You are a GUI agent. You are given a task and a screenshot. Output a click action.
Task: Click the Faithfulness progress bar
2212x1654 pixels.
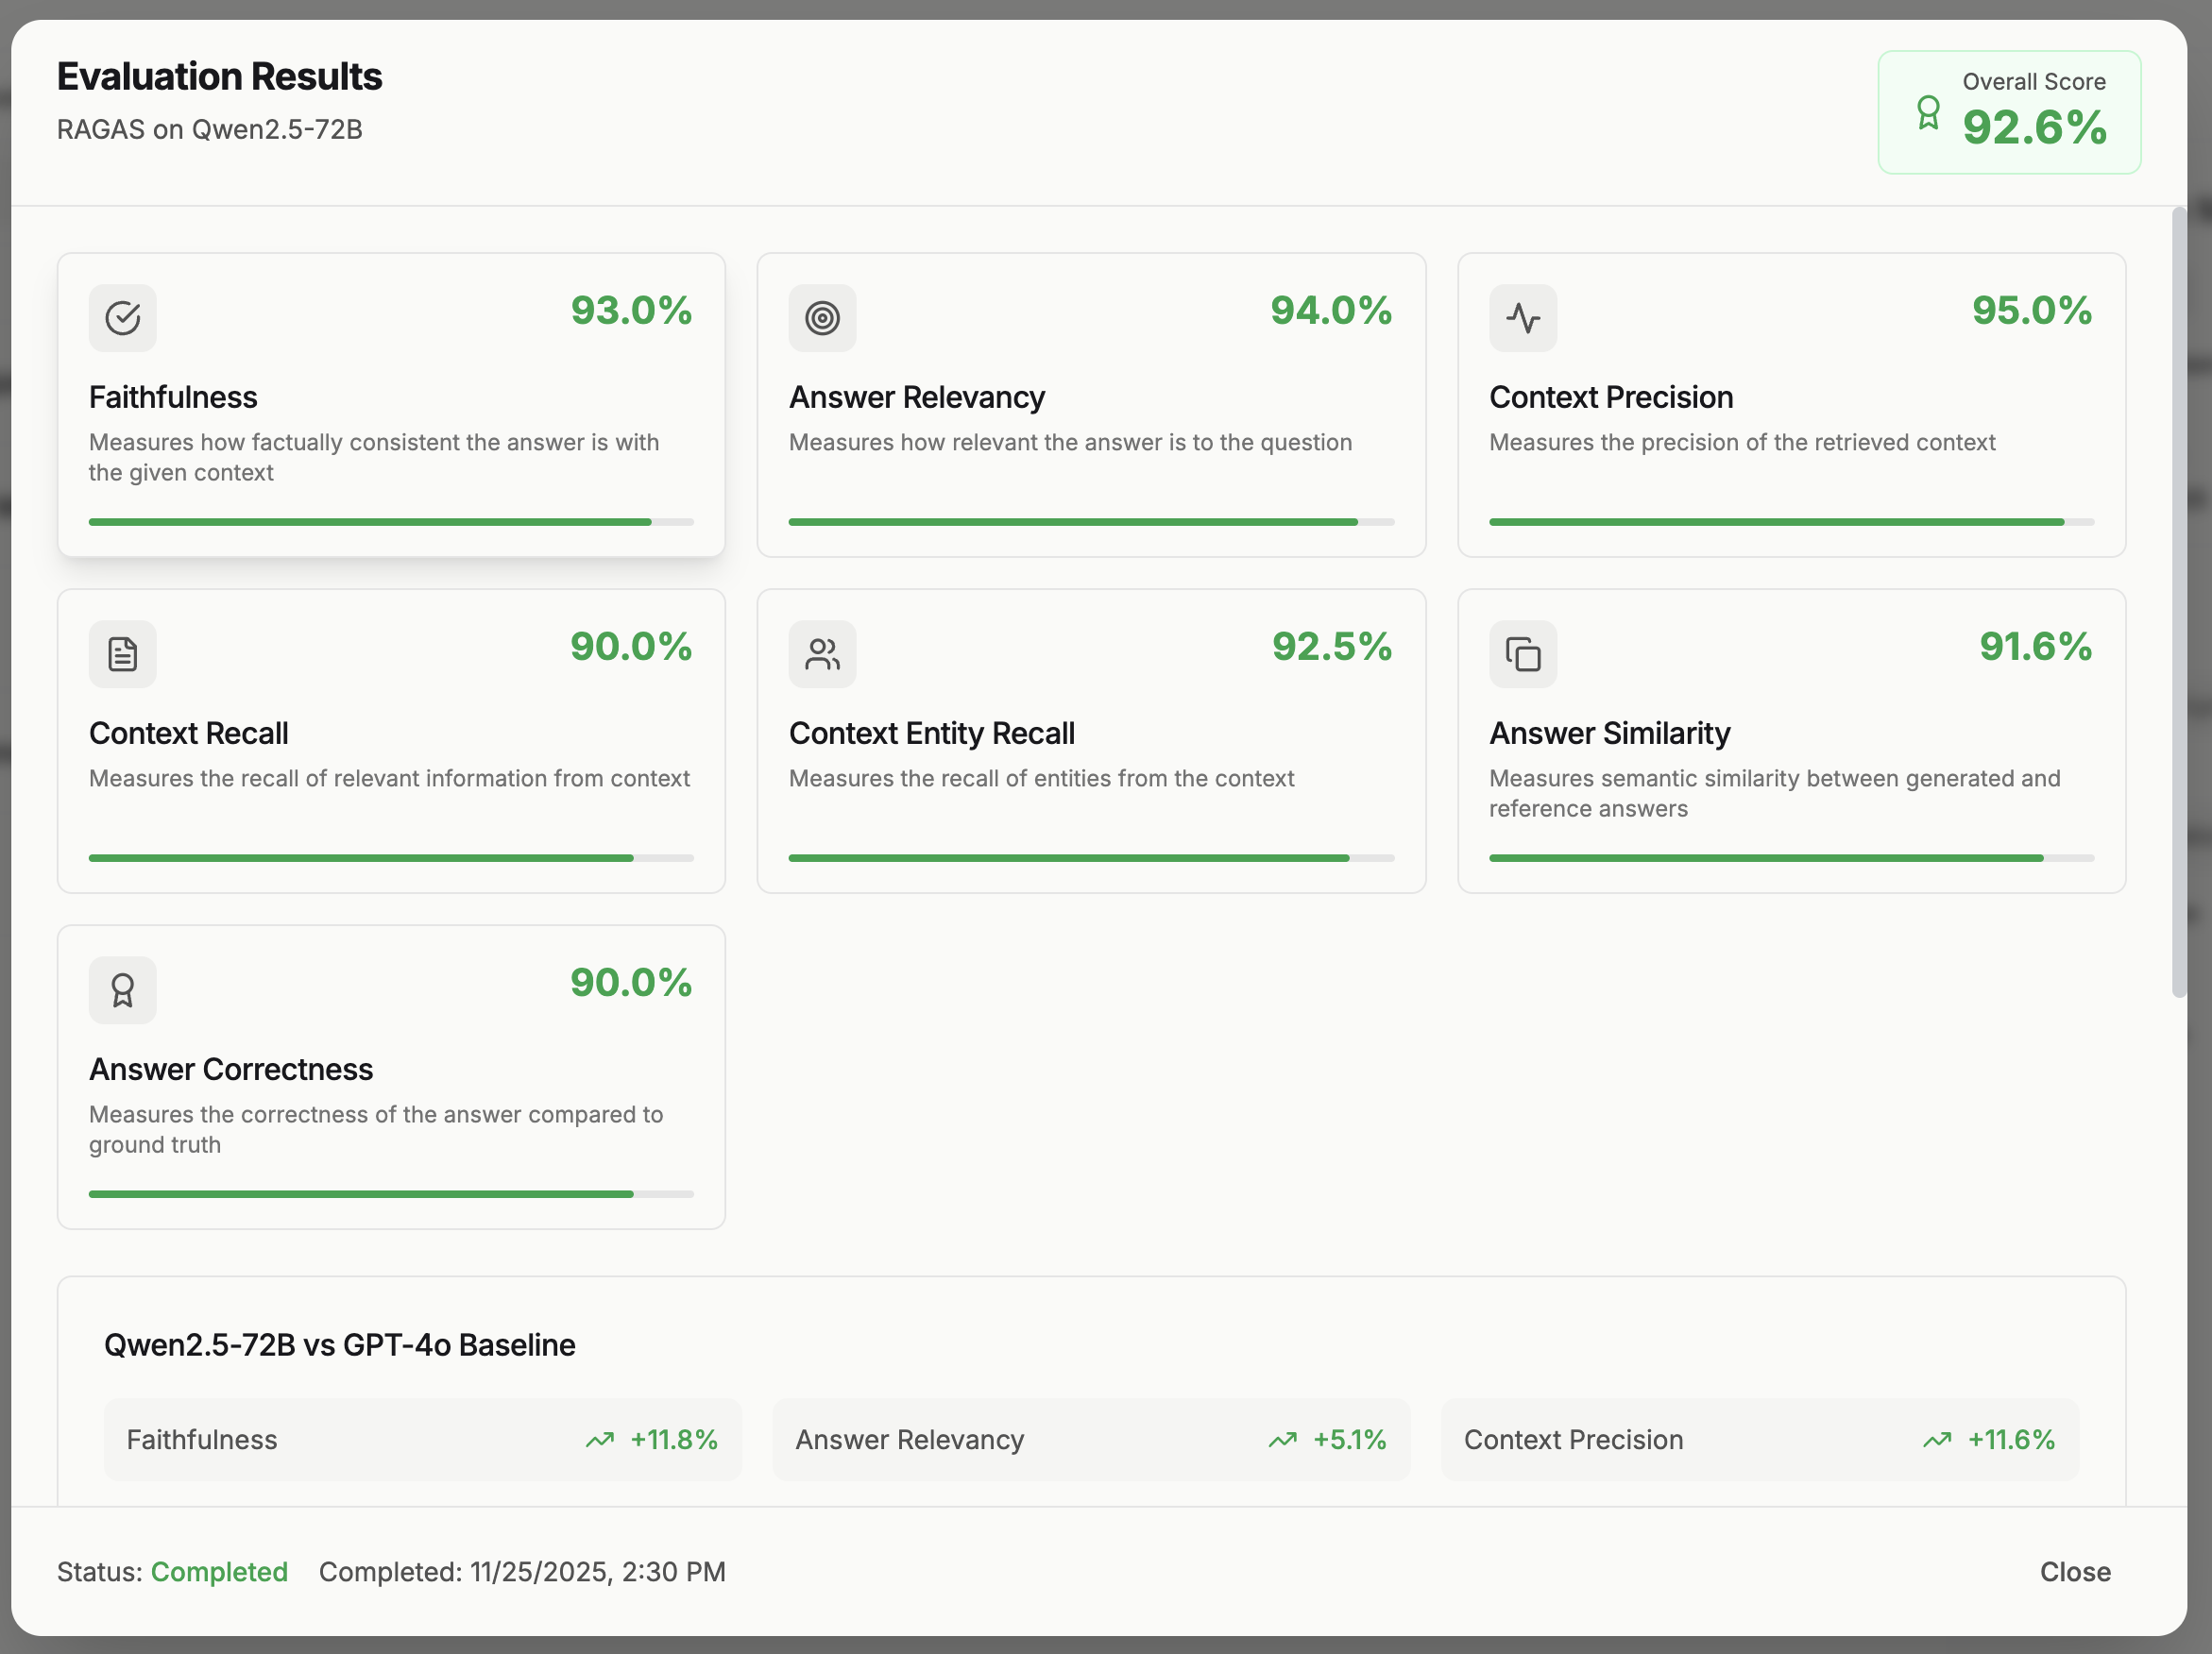390,522
